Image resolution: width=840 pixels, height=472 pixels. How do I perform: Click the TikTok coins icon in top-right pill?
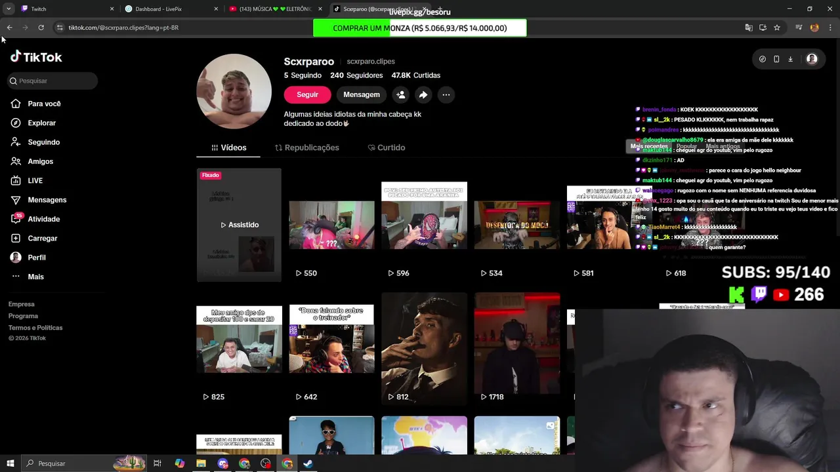(763, 59)
